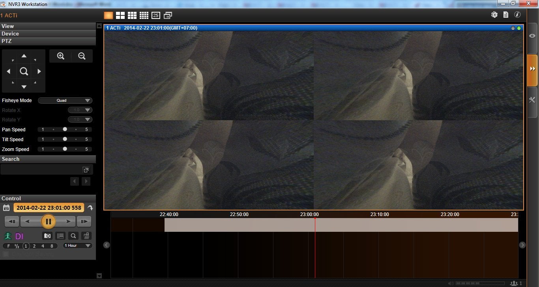Select 2x playback speed
The image size is (539, 287).
tap(34, 246)
